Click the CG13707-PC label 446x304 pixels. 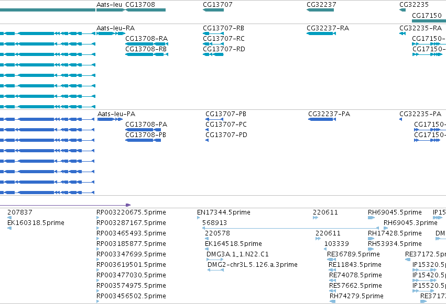point(226,125)
